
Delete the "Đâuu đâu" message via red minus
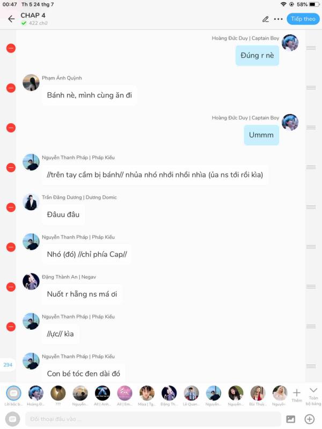coord(11,208)
